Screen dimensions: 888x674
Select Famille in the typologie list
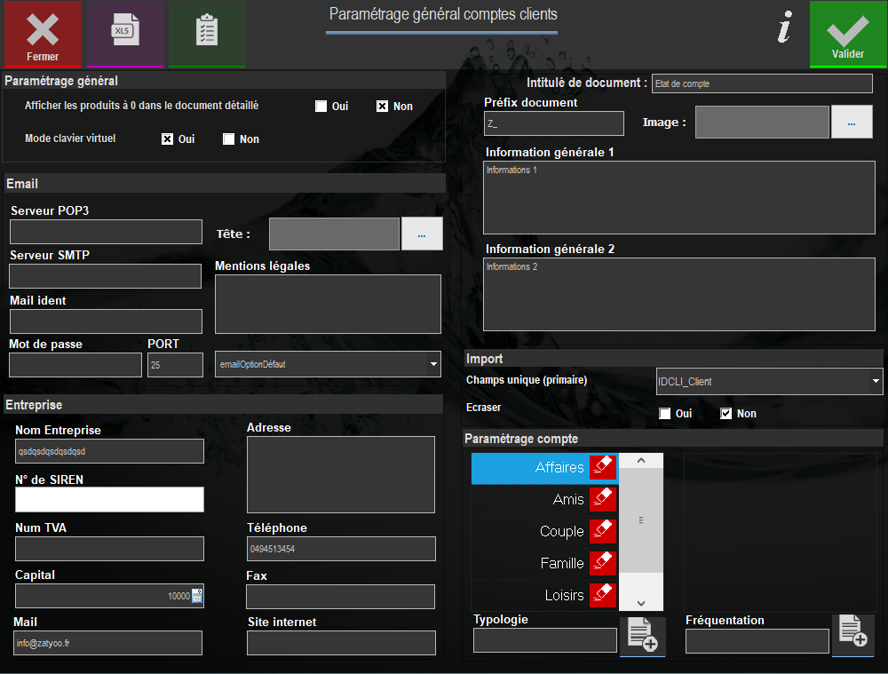pyautogui.click(x=544, y=563)
